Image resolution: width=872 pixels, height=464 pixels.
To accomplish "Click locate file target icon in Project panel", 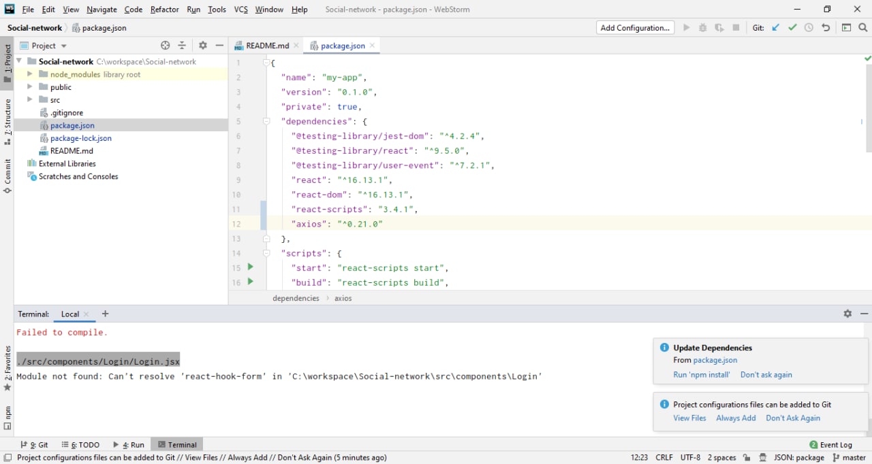I will click(x=165, y=46).
